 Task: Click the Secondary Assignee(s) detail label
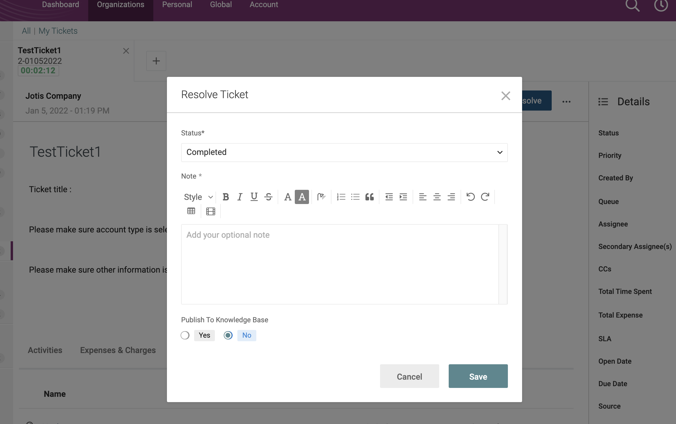click(635, 247)
